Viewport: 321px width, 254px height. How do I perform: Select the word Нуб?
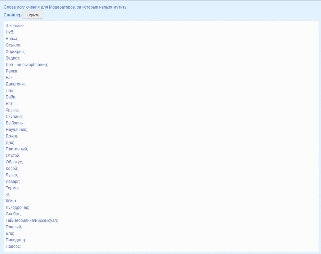pos(10,32)
